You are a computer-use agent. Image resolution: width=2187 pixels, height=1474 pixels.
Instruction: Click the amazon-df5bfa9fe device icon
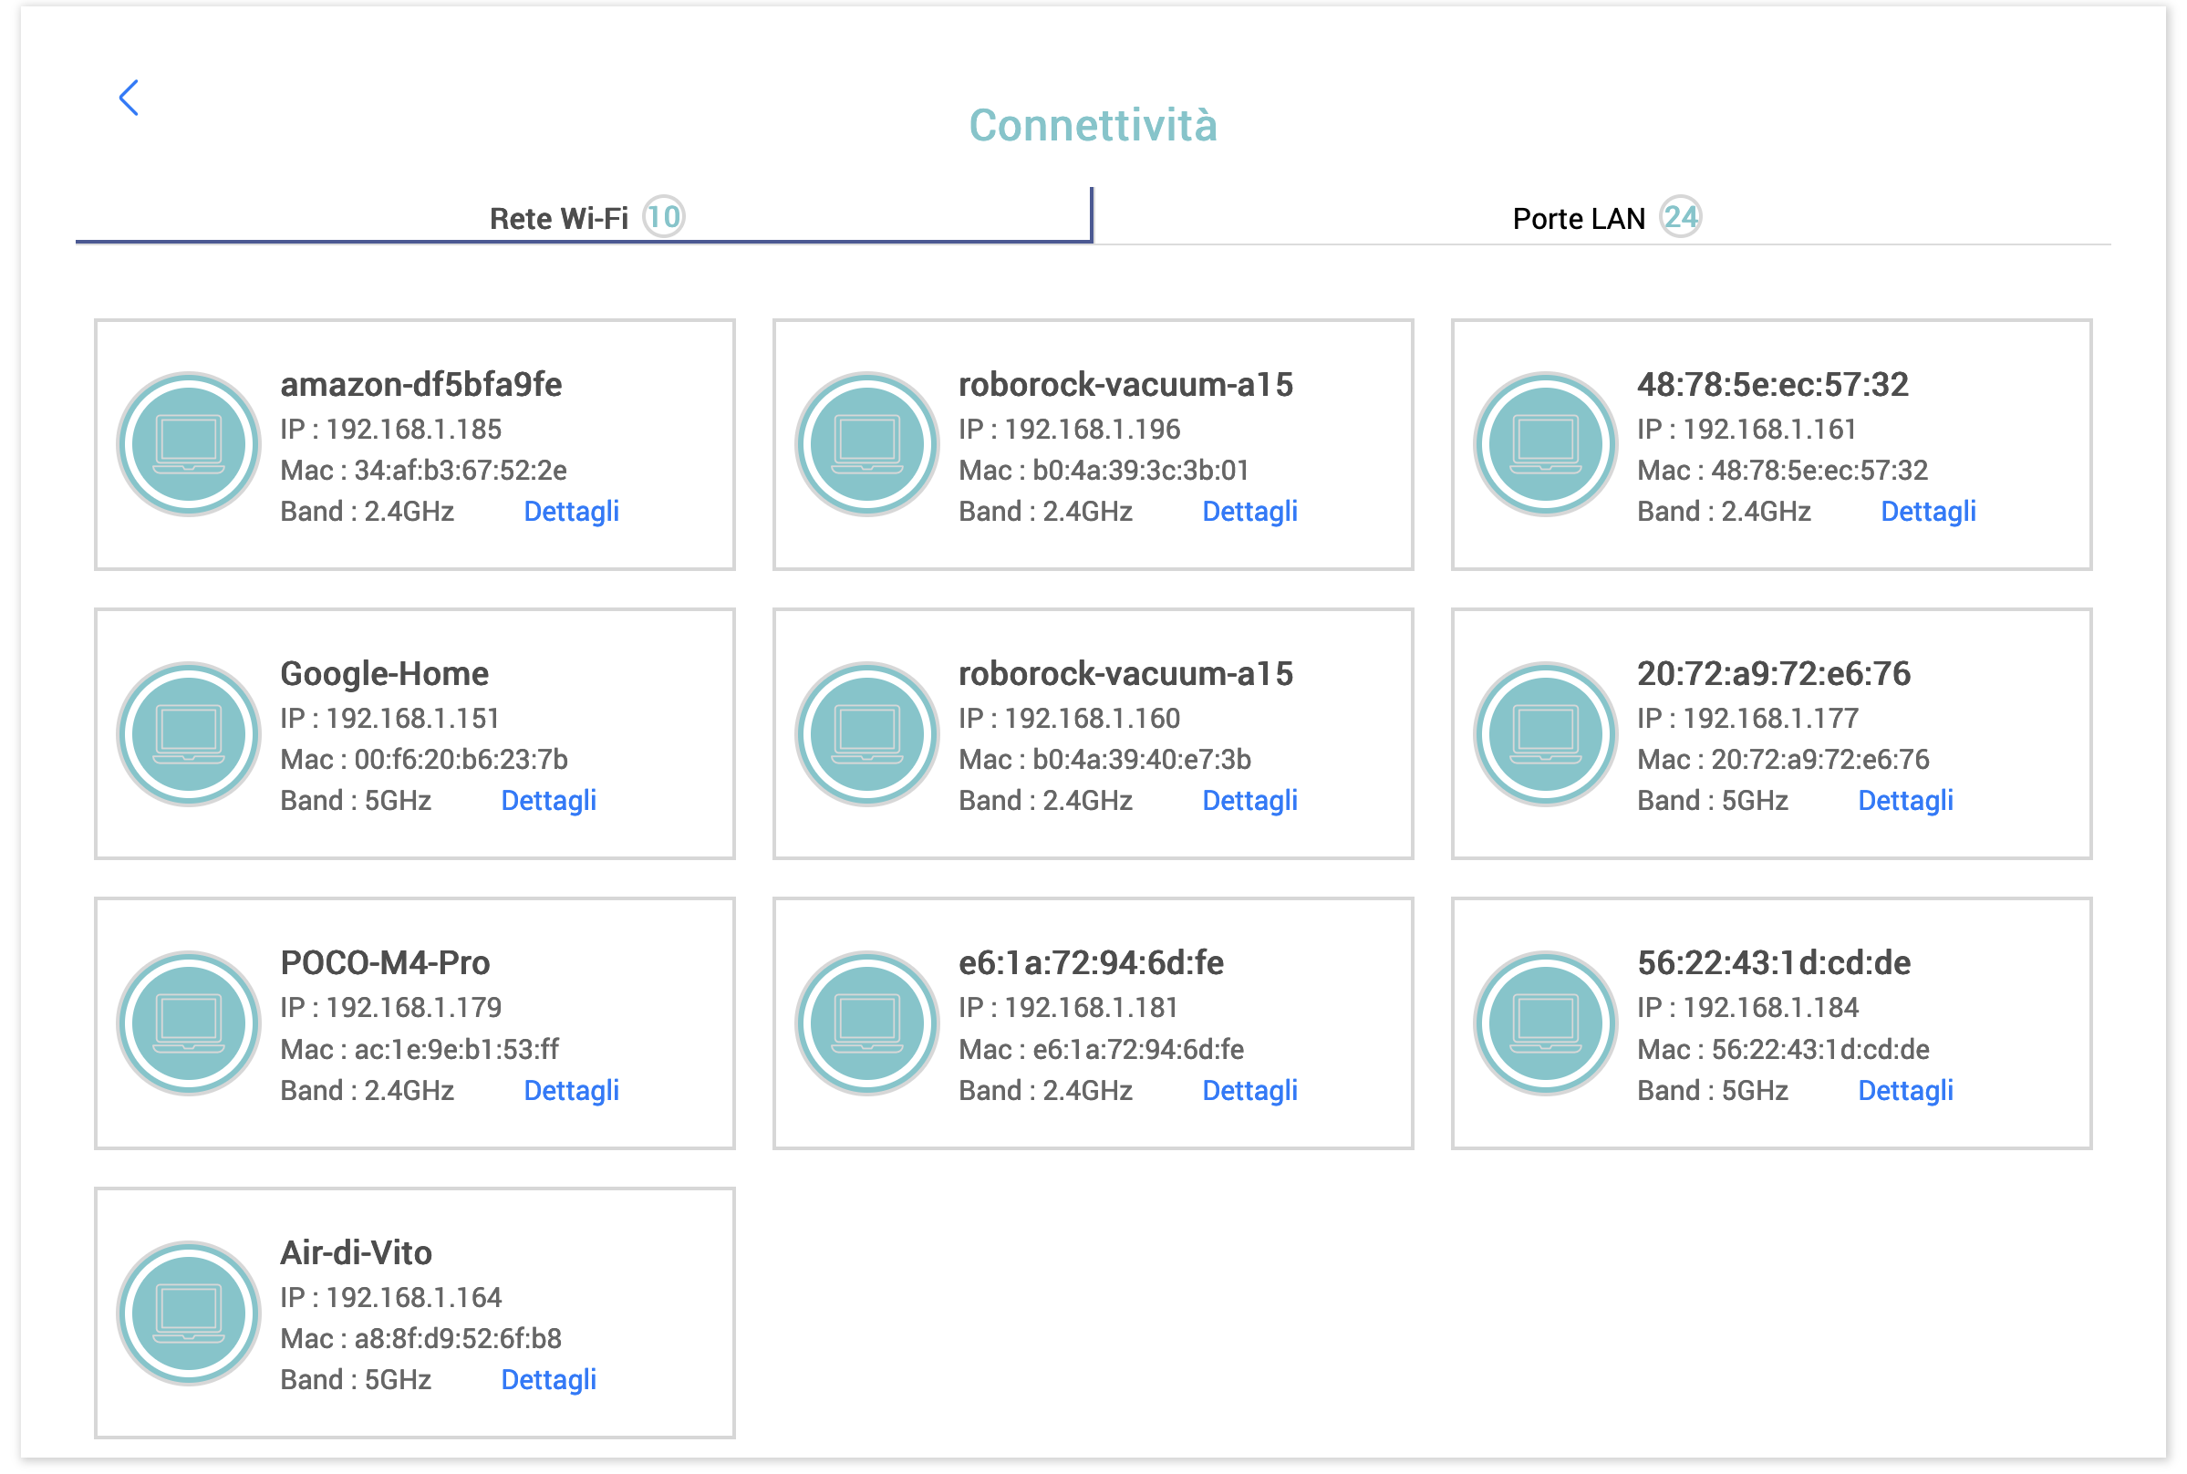[x=189, y=444]
